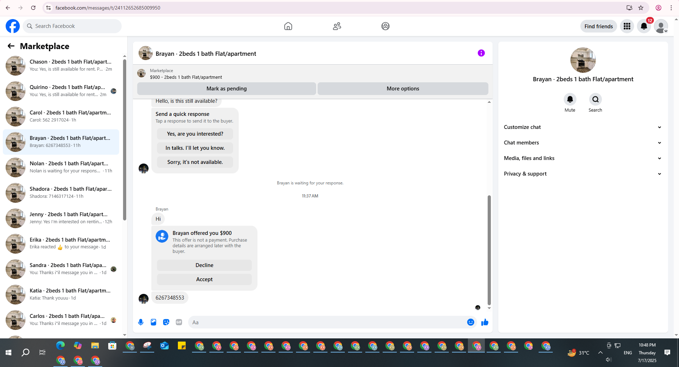
Task: Click Brayan's profile picture in right panel
Action: pyautogui.click(x=583, y=60)
